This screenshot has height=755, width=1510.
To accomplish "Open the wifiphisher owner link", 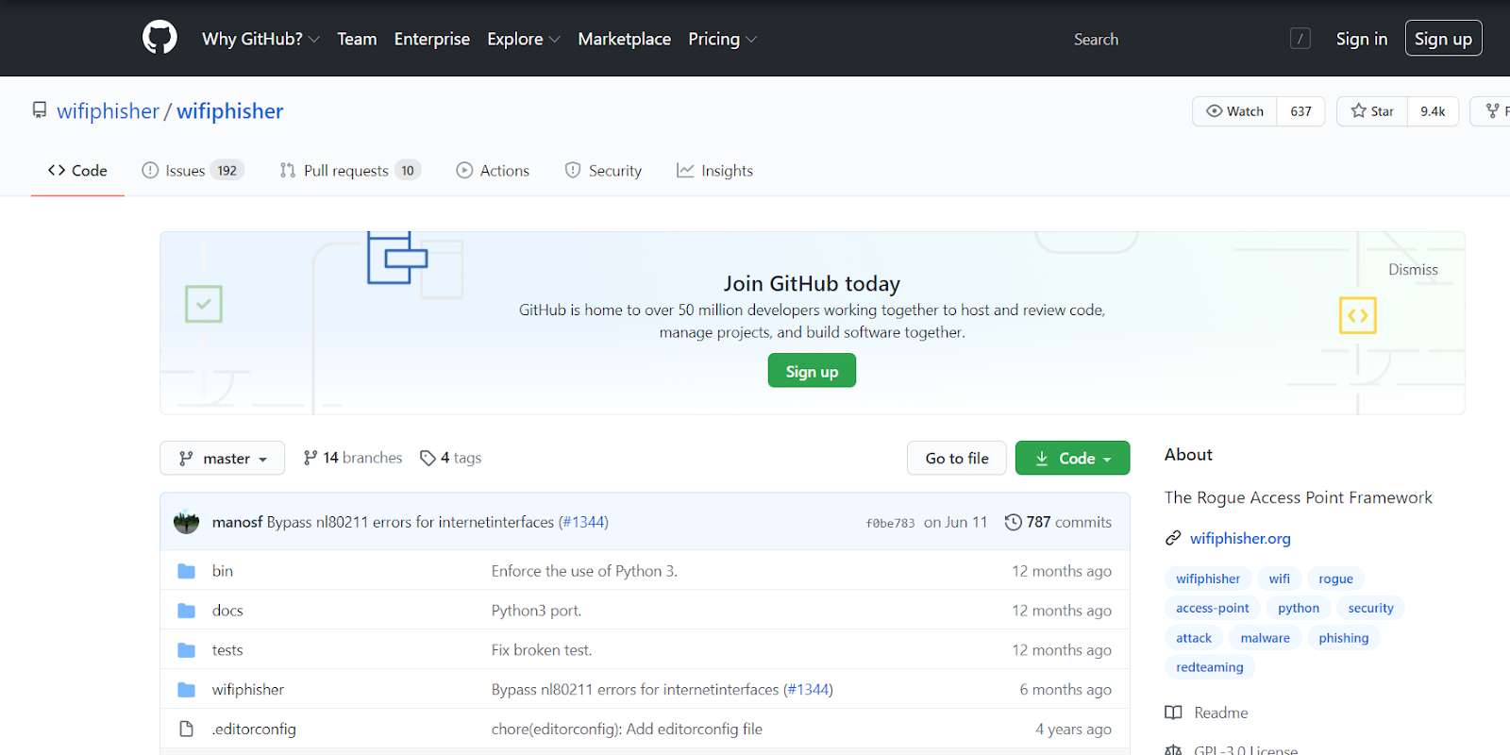I will click(x=109, y=111).
